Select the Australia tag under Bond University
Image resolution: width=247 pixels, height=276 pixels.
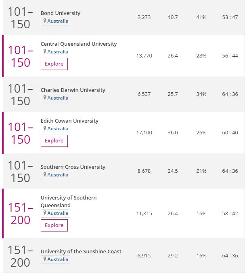click(55, 21)
